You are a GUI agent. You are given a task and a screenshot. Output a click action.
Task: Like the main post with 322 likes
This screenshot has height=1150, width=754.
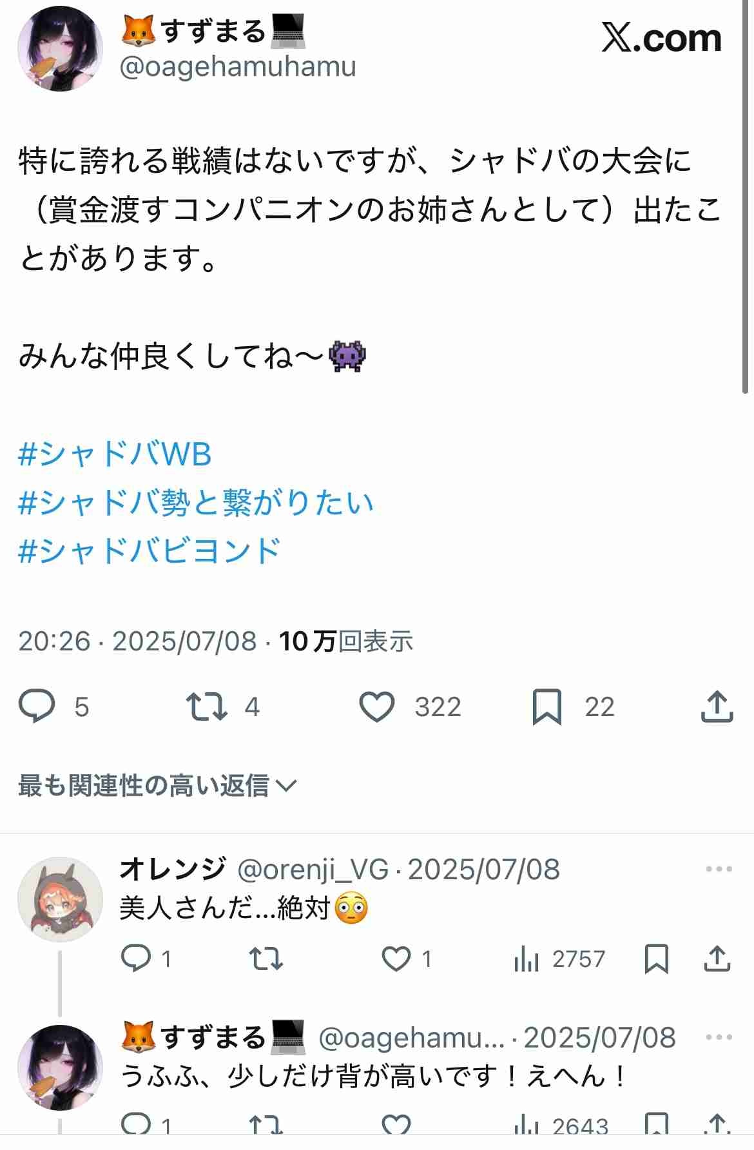tap(377, 707)
